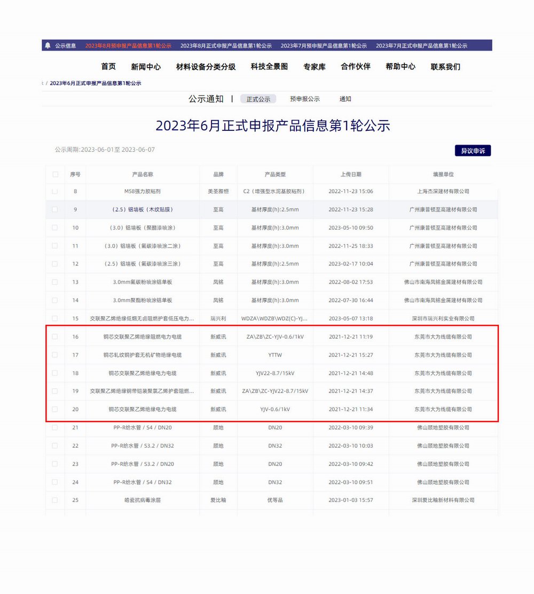The width and height of the screenshot is (534, 594).
Task: Select the 通知 tab
Action: pos(345,99)
